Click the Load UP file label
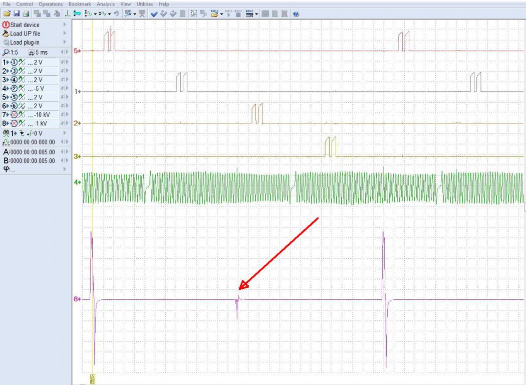Viewport: 526px width, 385px height. (x=25, y=34)
